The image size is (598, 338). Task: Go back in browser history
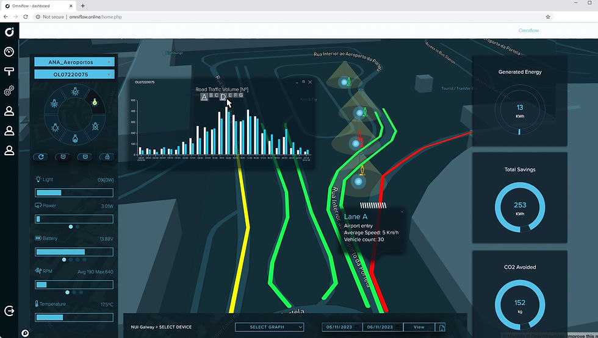[x=5, y=17]
